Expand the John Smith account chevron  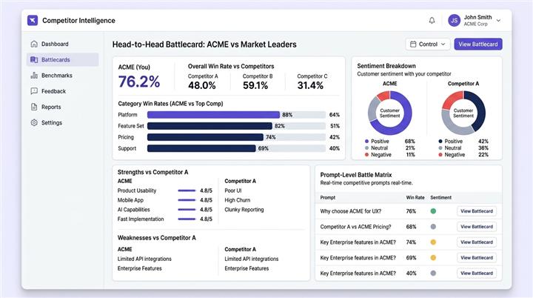tap(498, 21)
